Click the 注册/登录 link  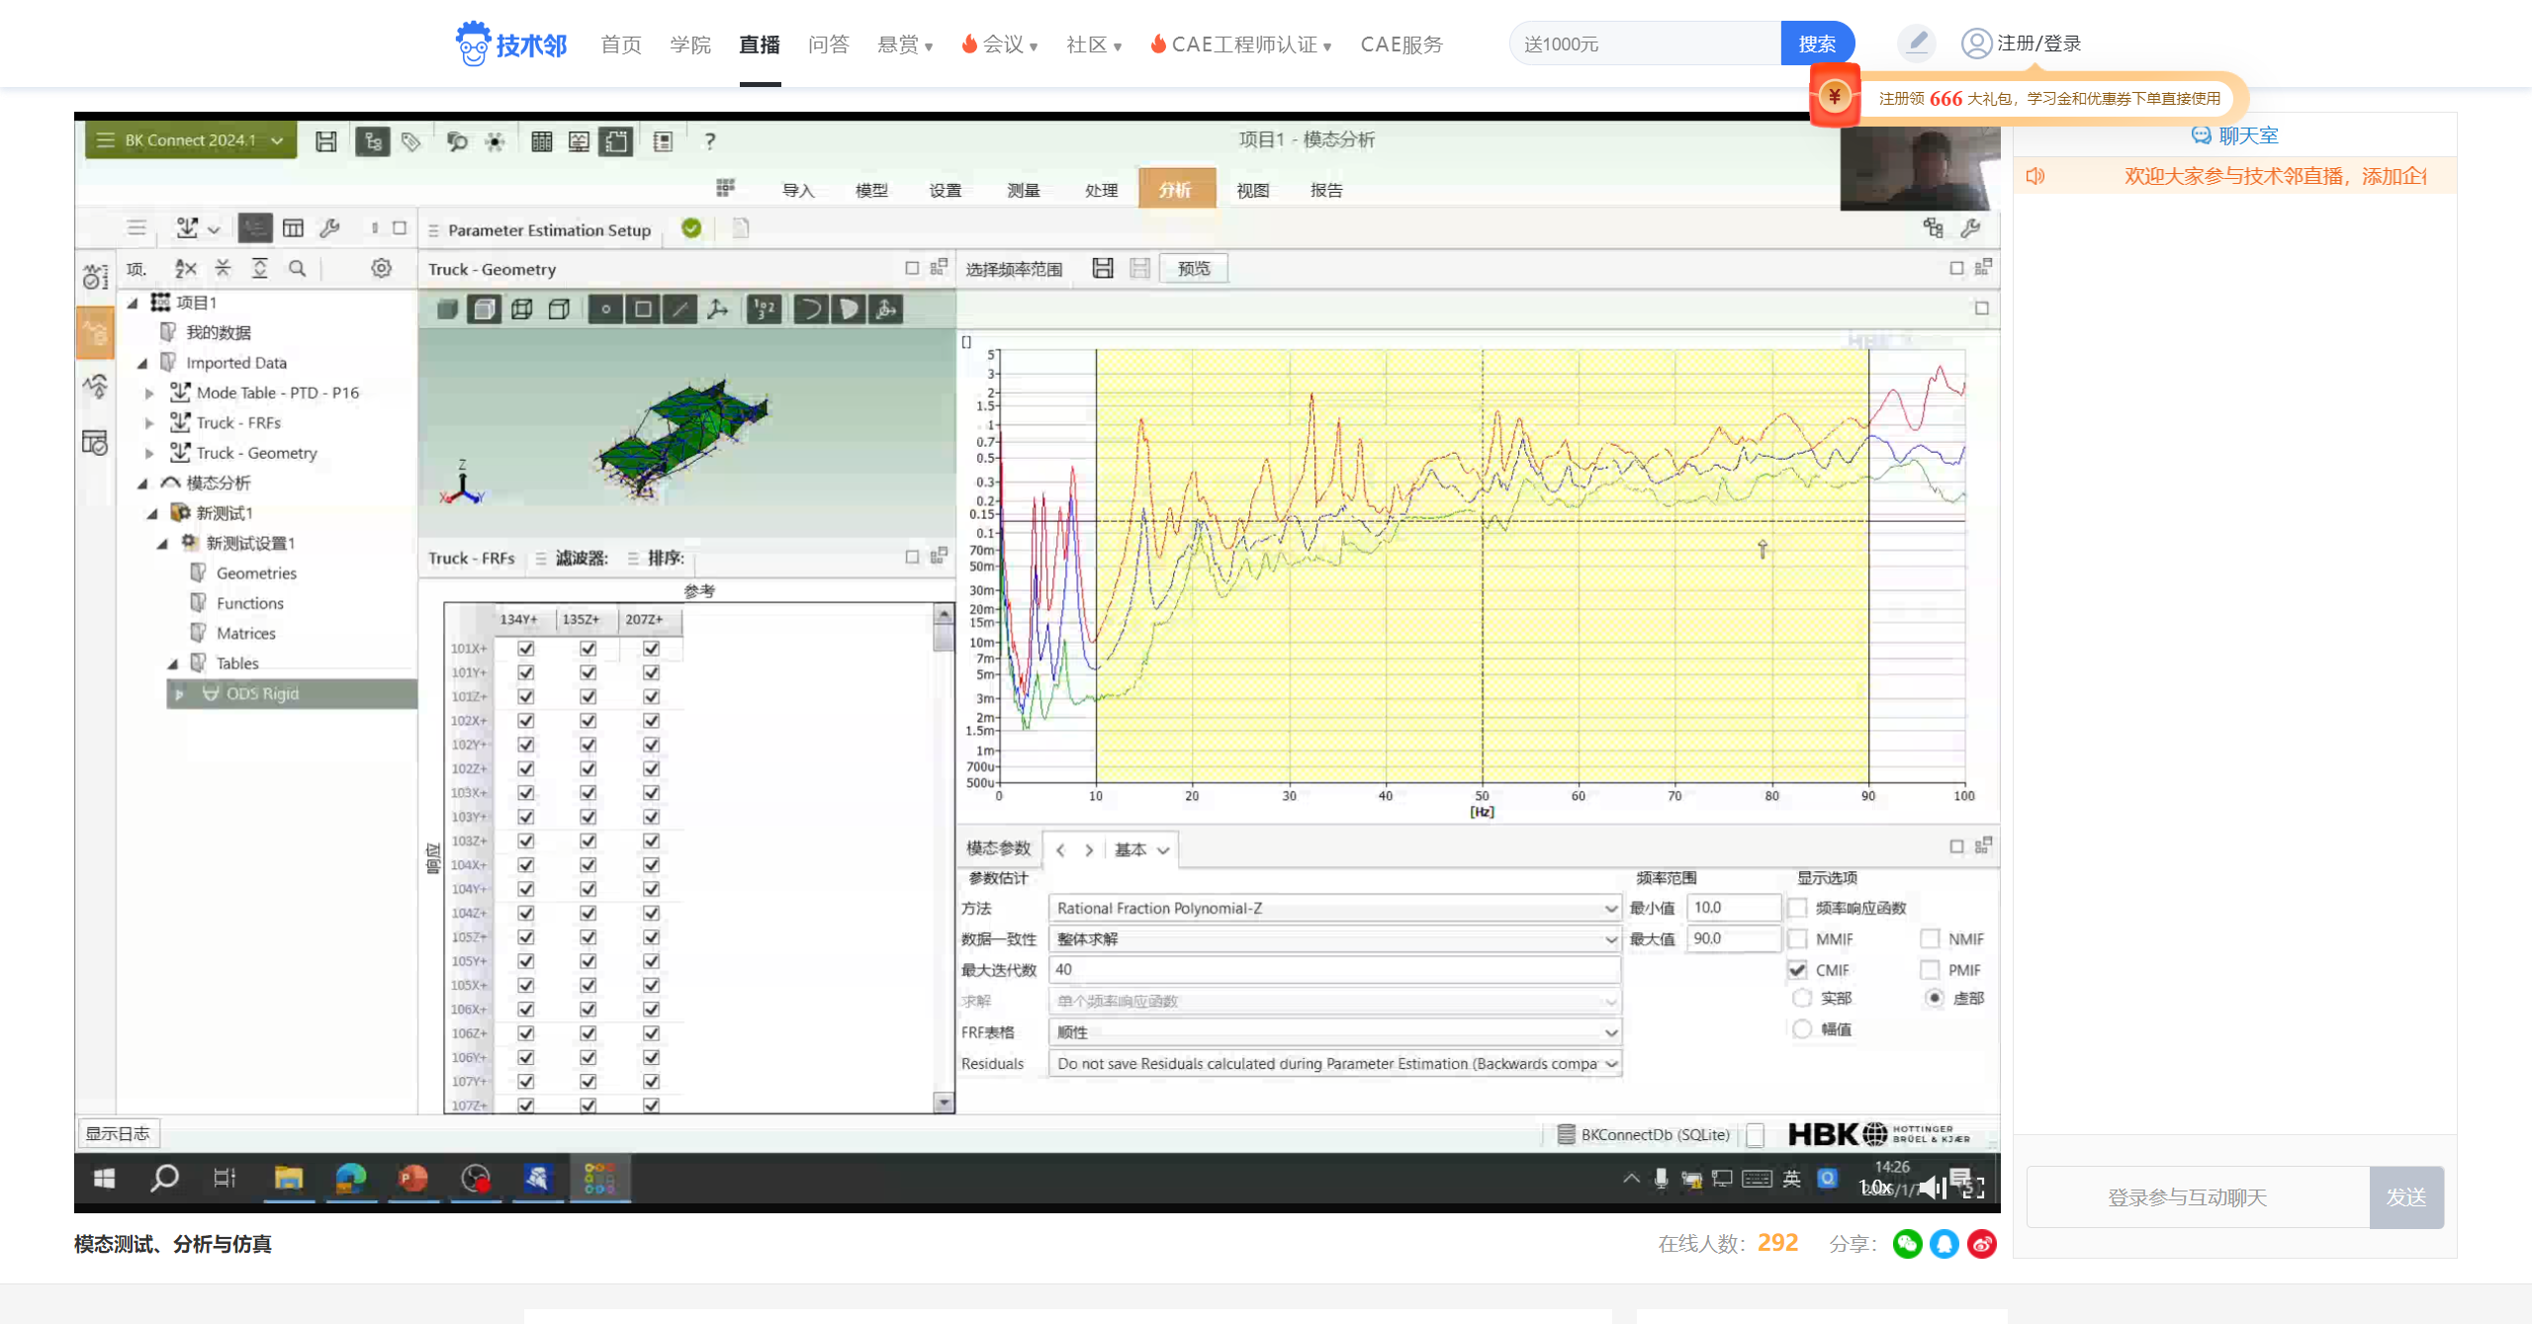tap(2039, 44)
